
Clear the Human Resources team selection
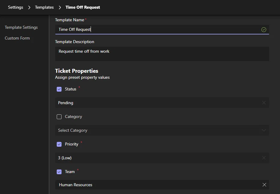click(x=264, y=185)
